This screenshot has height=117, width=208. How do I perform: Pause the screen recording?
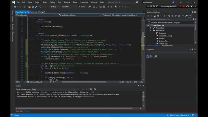[180, 6]
